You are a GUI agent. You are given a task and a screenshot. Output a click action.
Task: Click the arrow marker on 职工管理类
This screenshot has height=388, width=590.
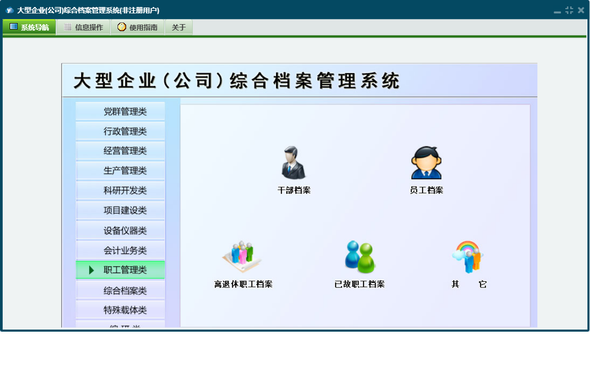[91, 270]
